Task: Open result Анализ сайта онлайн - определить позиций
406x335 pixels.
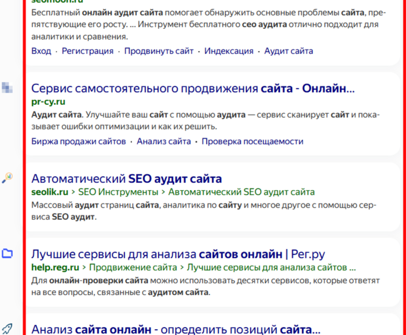Action: pyautogui.click(x=176, y=329)
